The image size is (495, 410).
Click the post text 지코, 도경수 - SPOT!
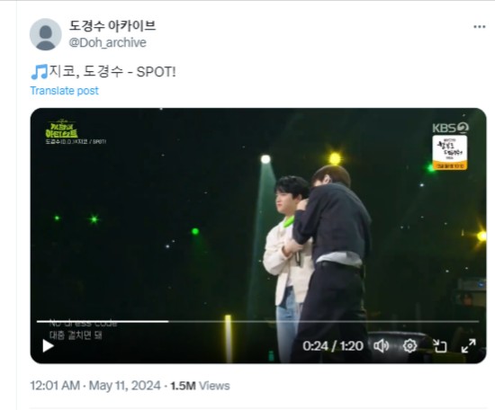112,72
